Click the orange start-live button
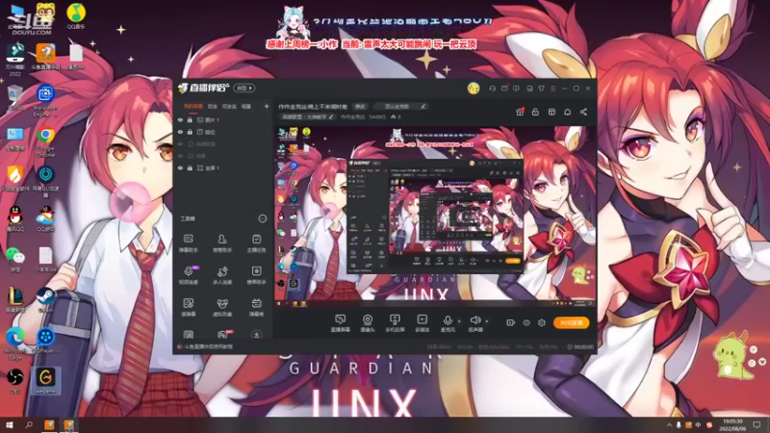The width and height of the screenshot is (770, 433). click(571, 322)
